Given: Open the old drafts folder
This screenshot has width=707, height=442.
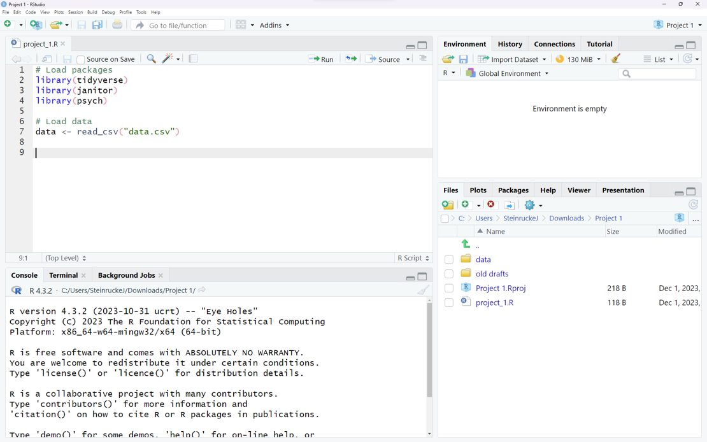Looking at the screenshot, I should (492, 274).
